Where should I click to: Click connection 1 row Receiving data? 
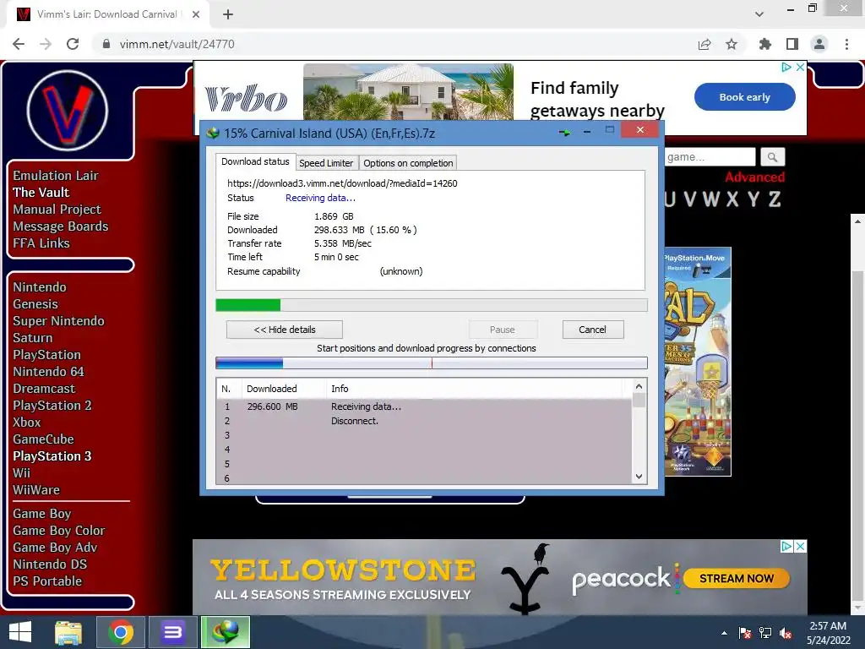(424, 406)
